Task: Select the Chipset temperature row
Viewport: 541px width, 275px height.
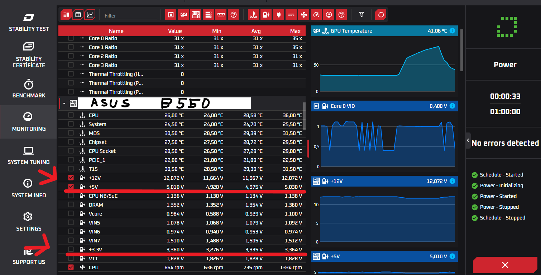Action: point(182,142)
